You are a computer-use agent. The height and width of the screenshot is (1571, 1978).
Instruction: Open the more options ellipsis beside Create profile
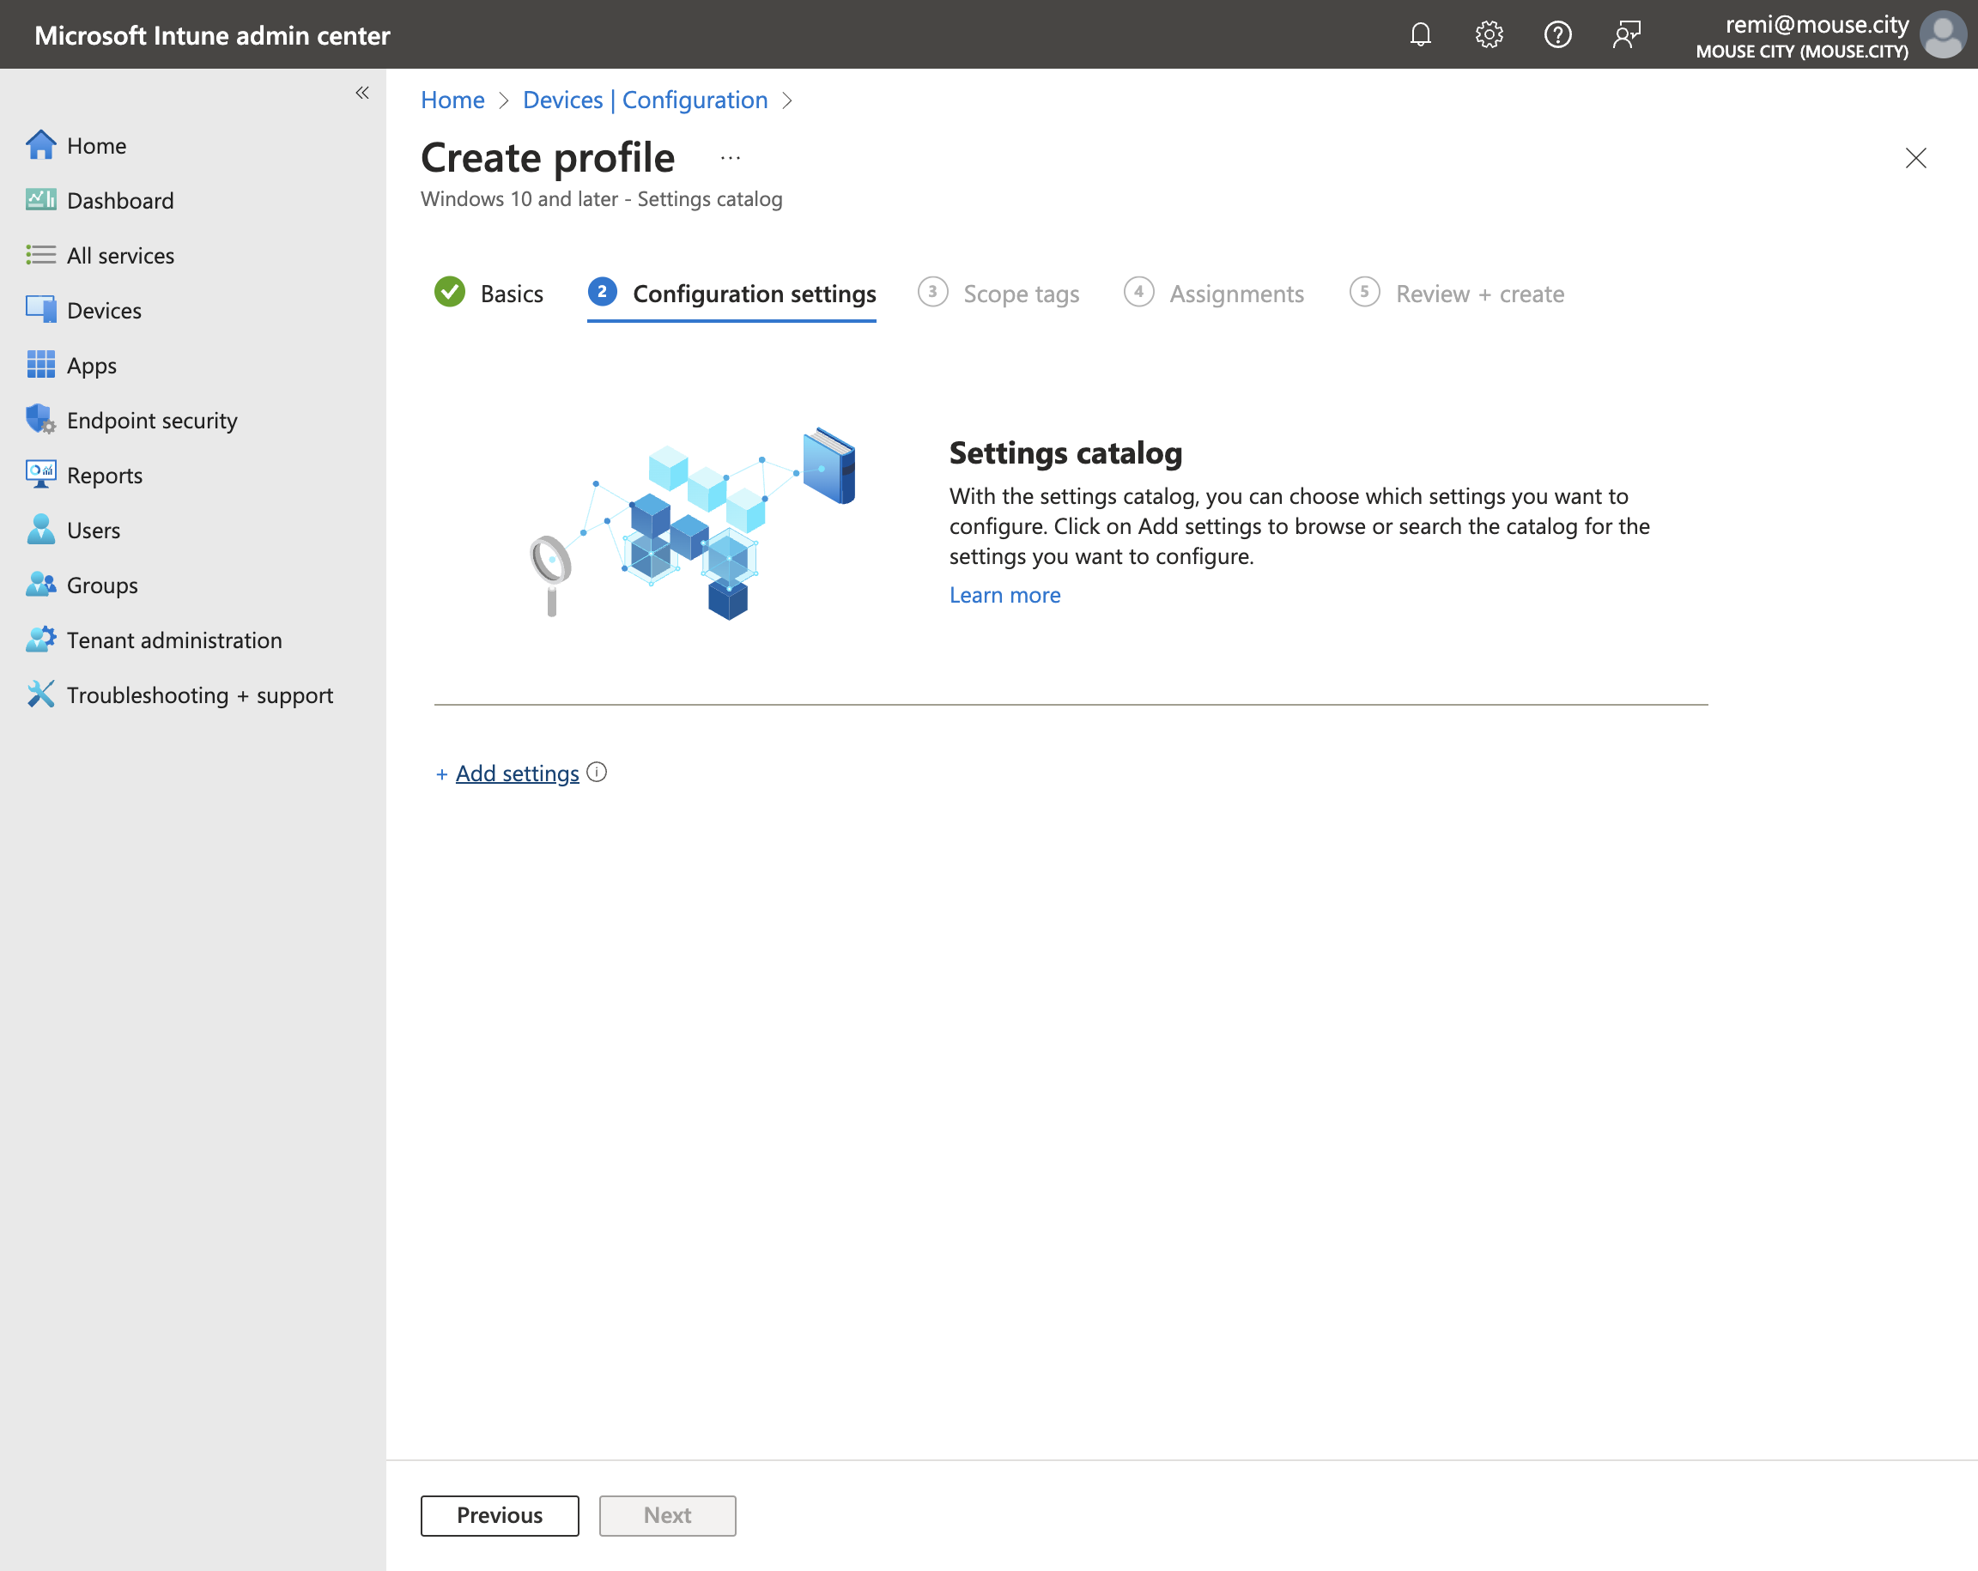[731, 158]
